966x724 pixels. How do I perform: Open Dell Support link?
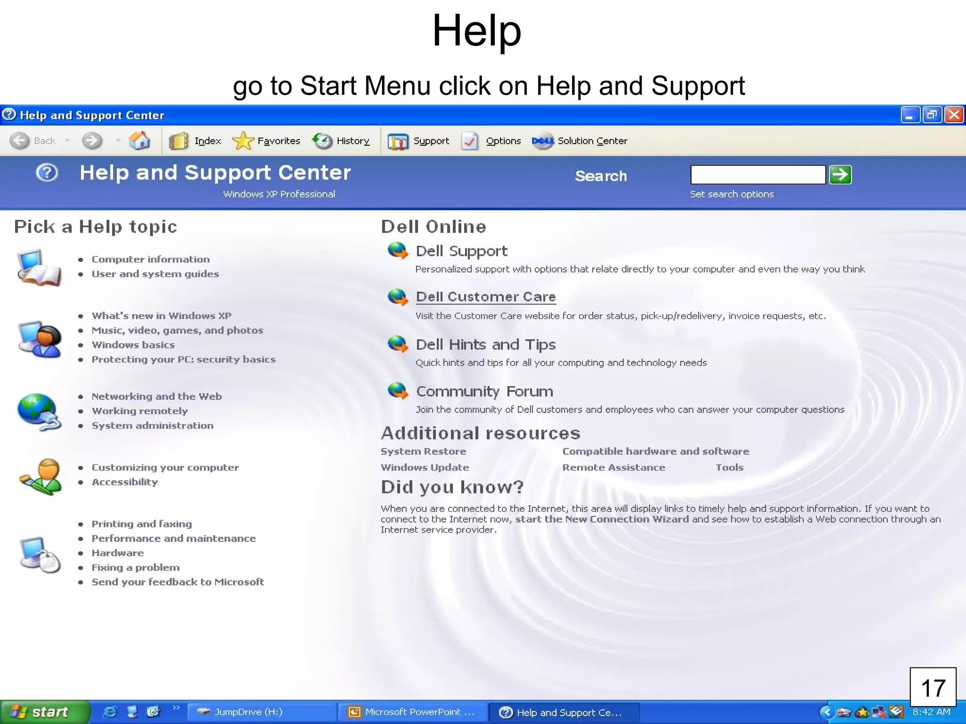click(461, 251)
